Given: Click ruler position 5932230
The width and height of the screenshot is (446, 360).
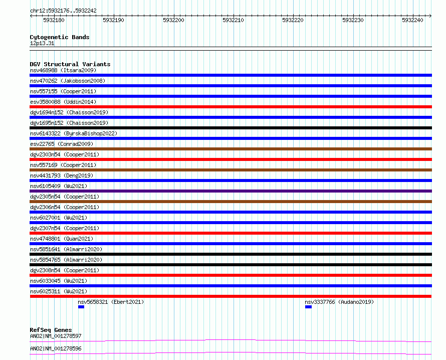Looking at the screenshot, I should tap(353, 20).
